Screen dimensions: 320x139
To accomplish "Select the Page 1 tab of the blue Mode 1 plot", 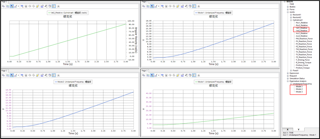I will [145, 2].
